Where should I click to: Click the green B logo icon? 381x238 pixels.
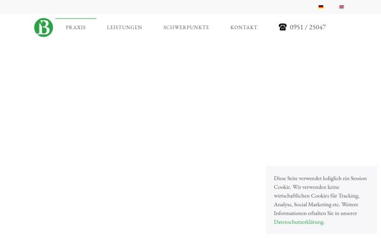click(x=43, y=27)
